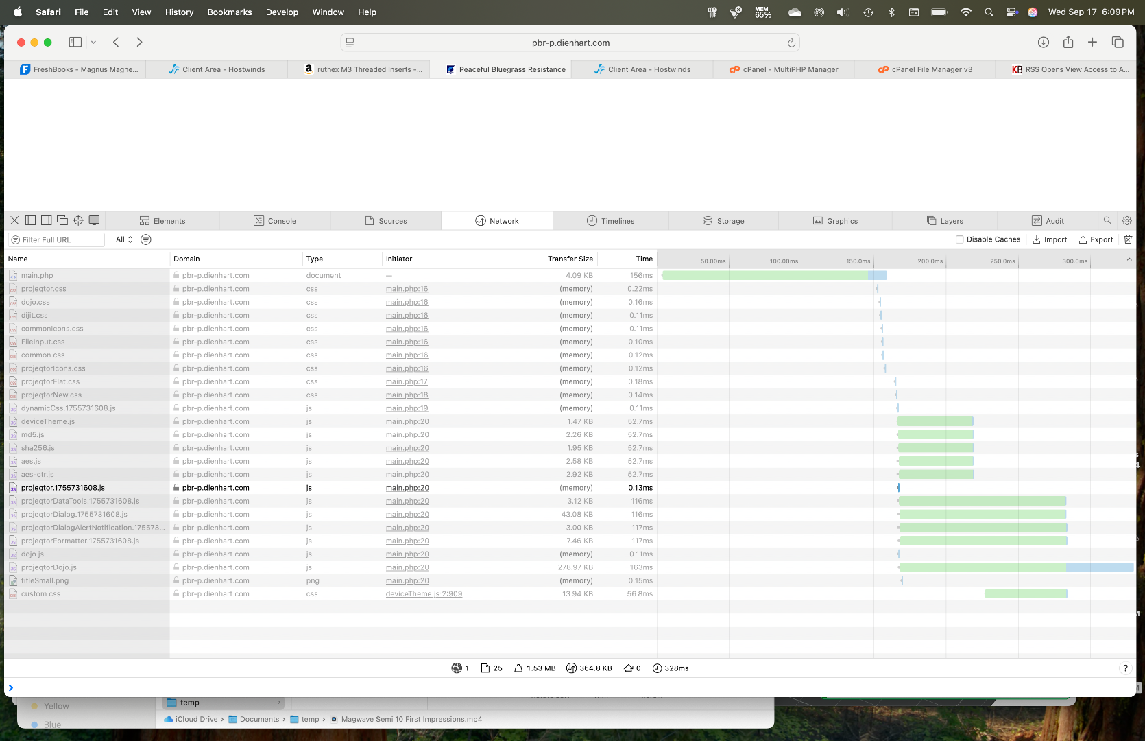Switch to the Console tab

275,221
